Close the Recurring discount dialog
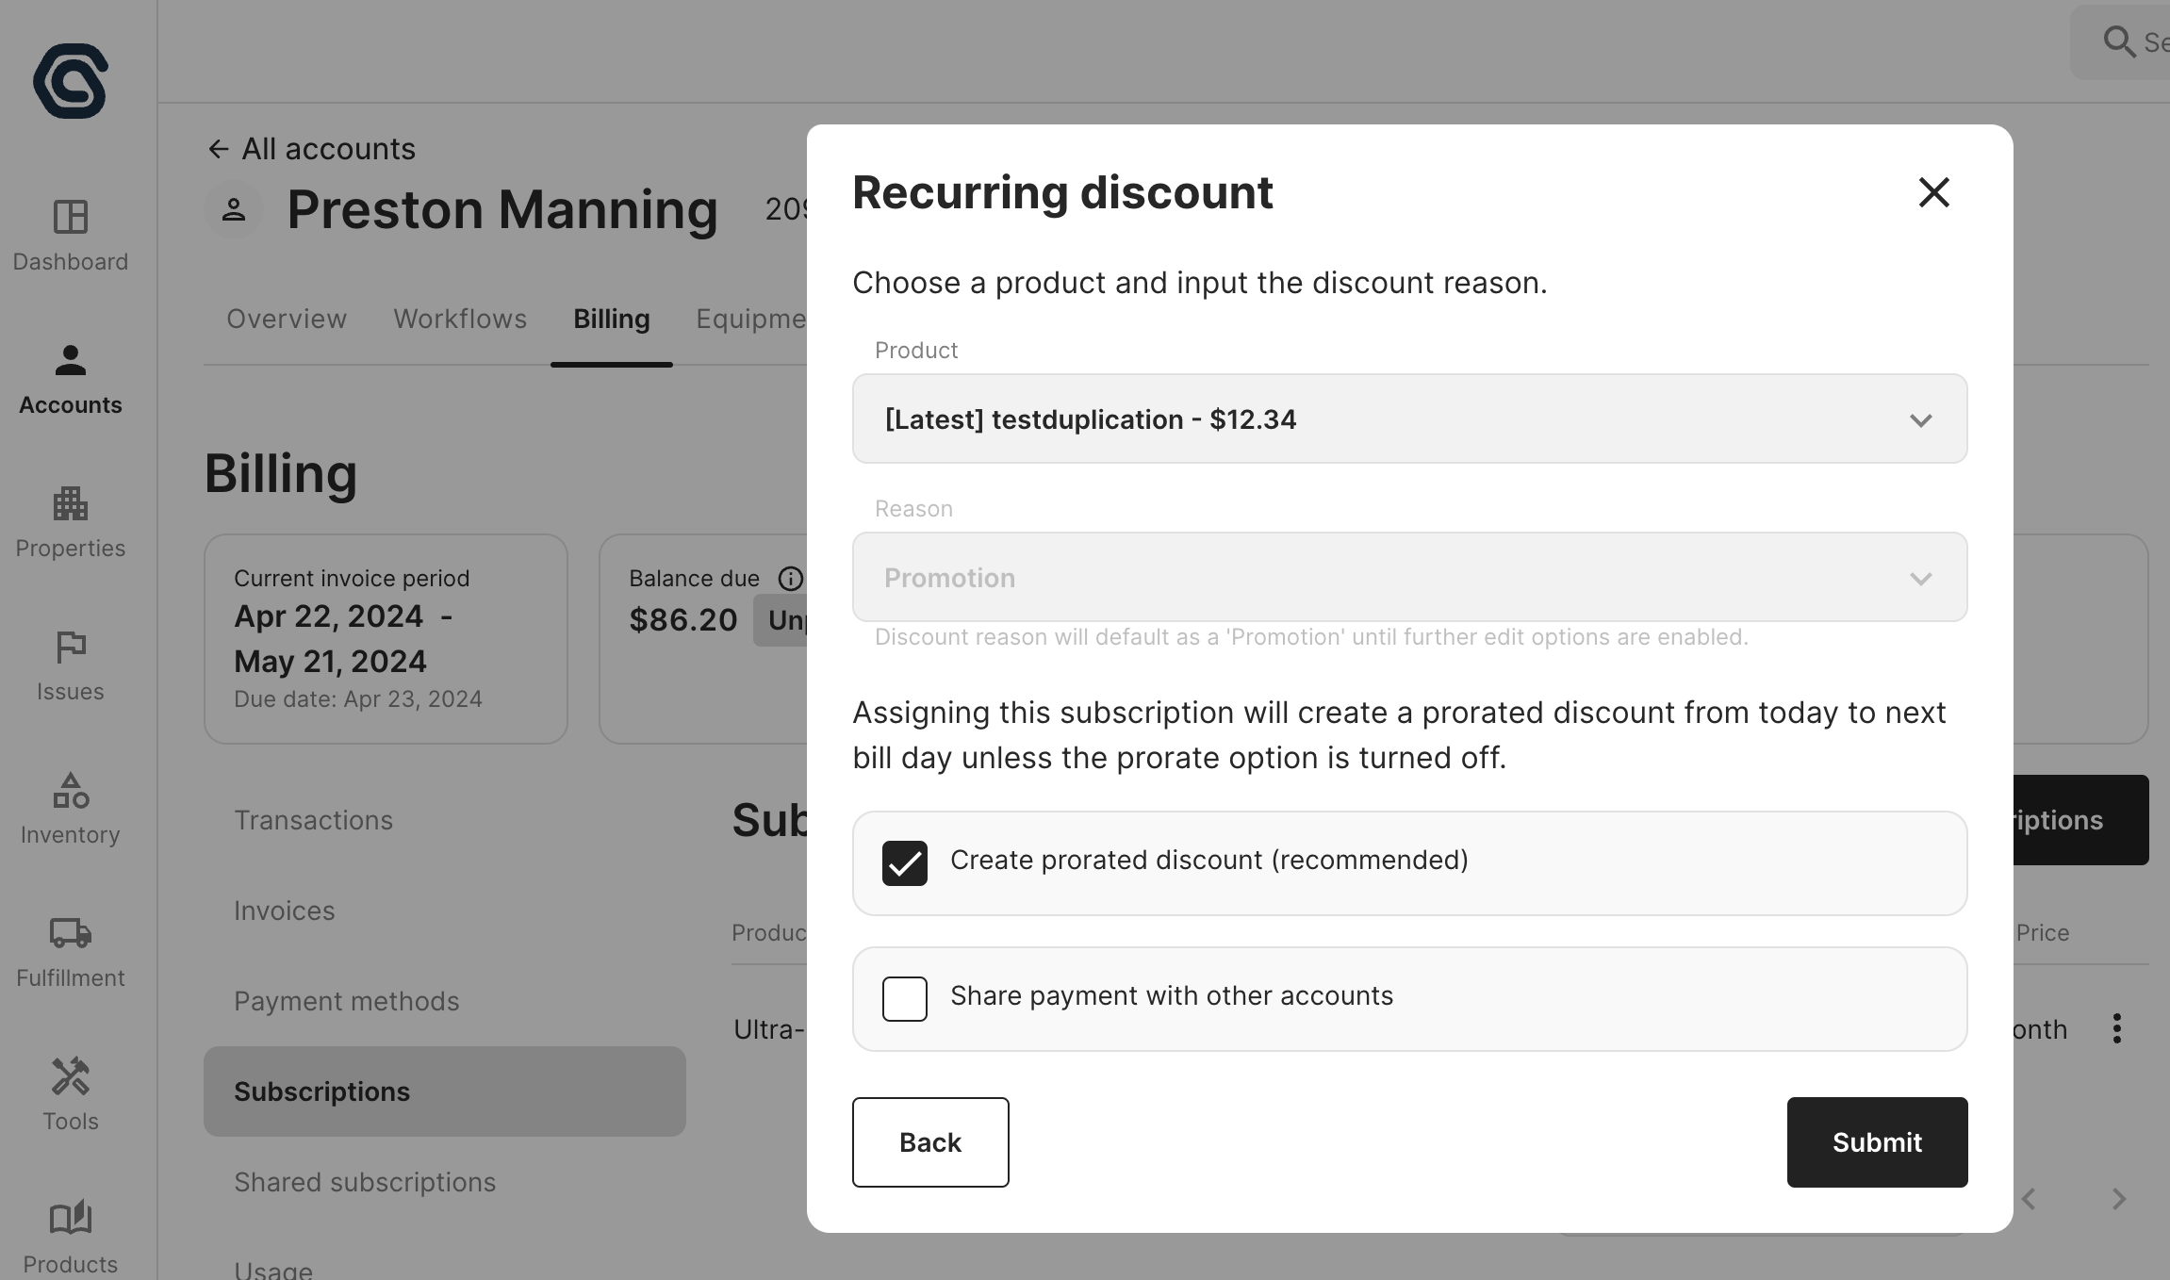 pyautogui.click(x=1933, y=192)
